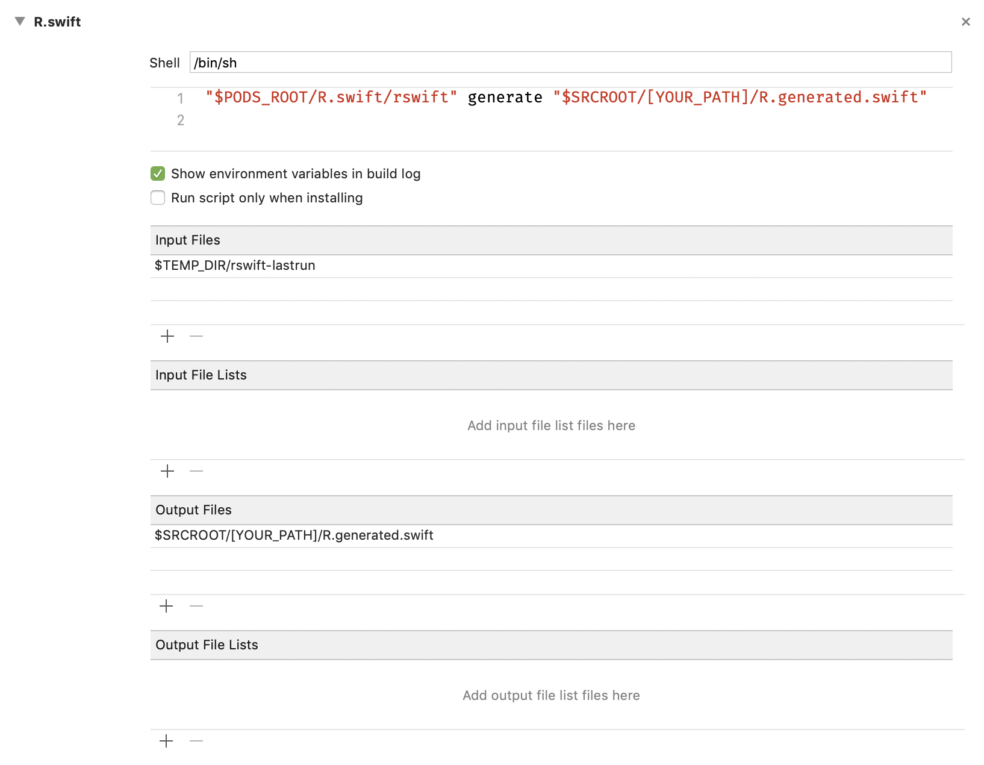Screen dimensions: 984x765
Task: Click the R.swift phase title
Action: click(57, 22)
